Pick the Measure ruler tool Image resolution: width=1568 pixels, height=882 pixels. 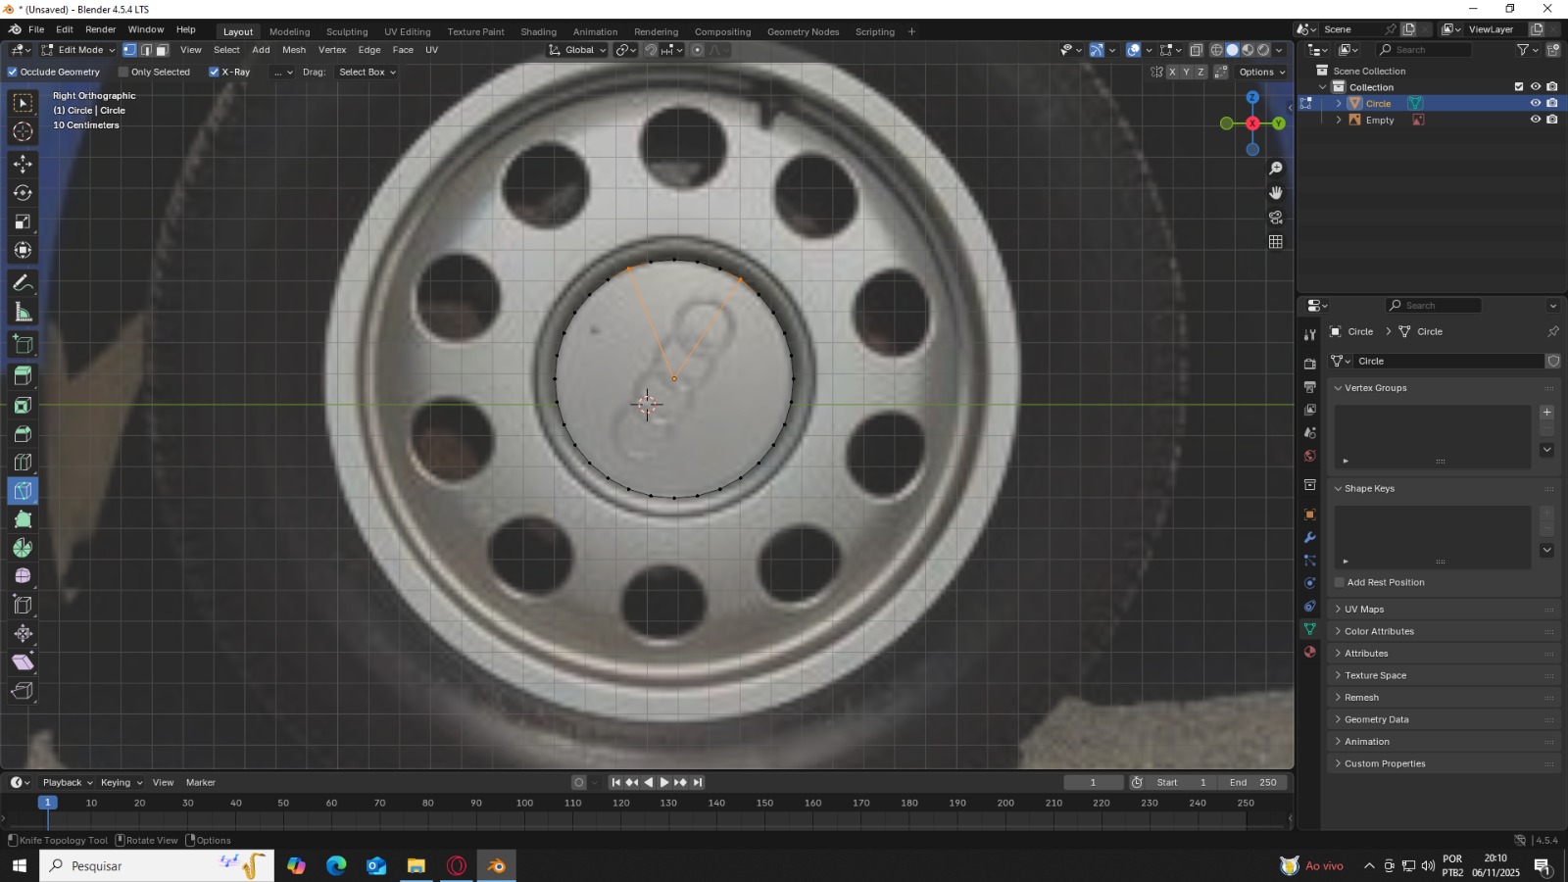(x=23, y=313)
